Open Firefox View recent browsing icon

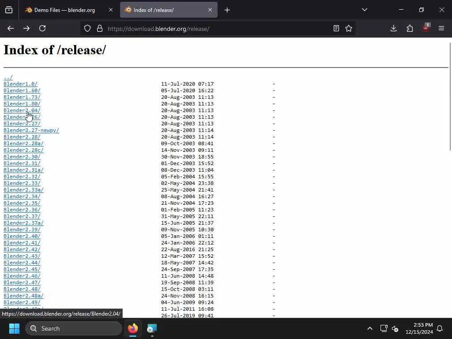[9, 10]
